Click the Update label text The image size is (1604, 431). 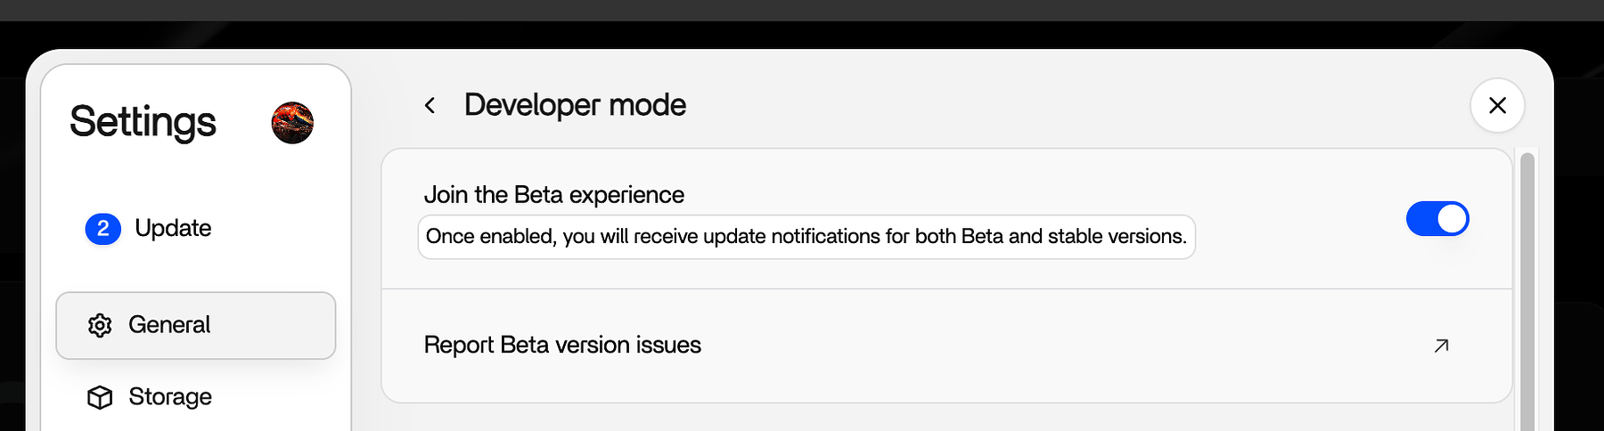click(173, 229)
